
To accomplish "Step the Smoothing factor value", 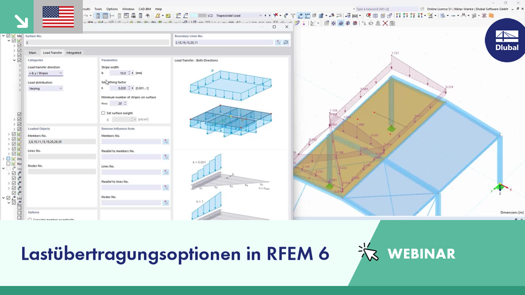I will [129, 88].
